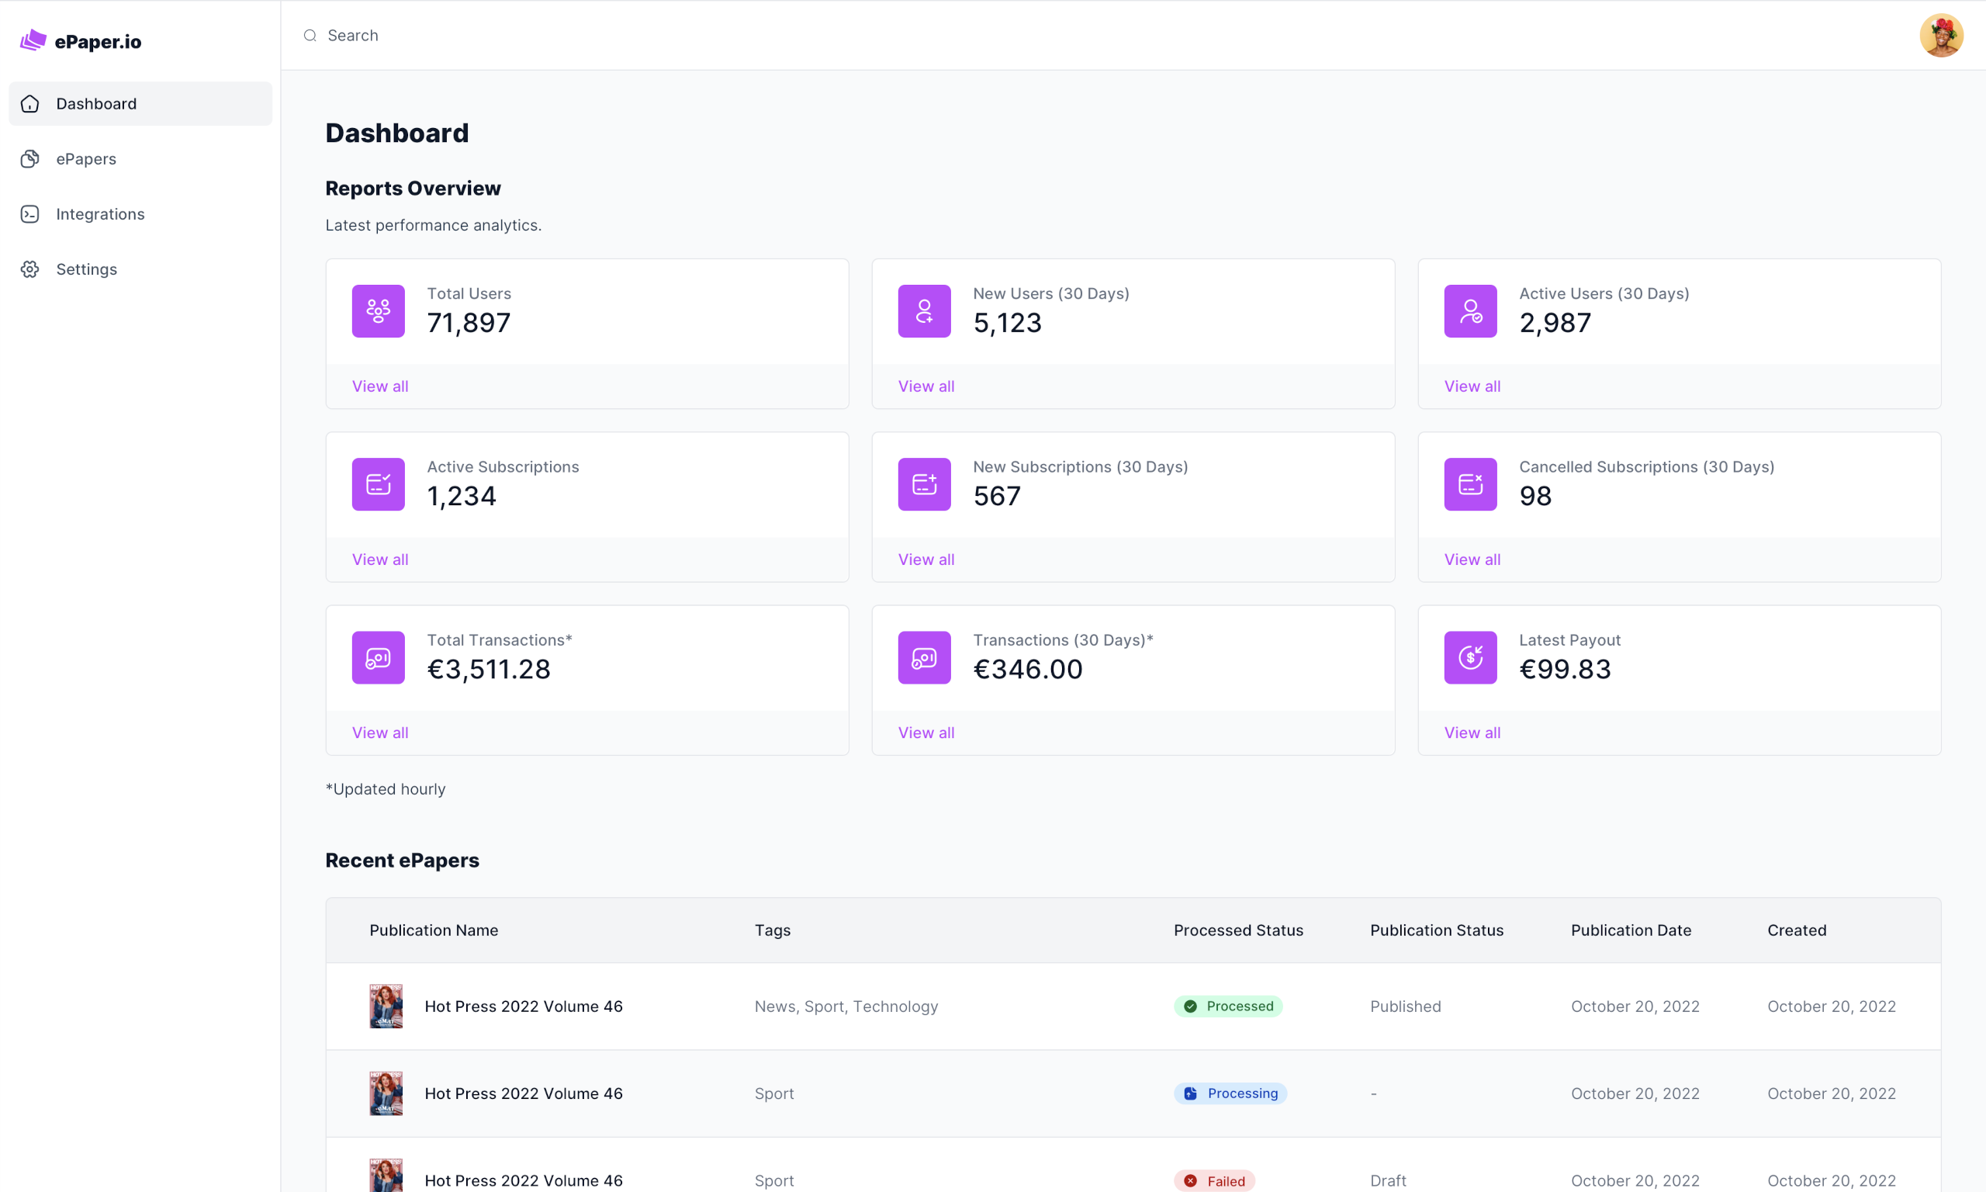Go to ePapers in the sidebar

tap(140, 159)
